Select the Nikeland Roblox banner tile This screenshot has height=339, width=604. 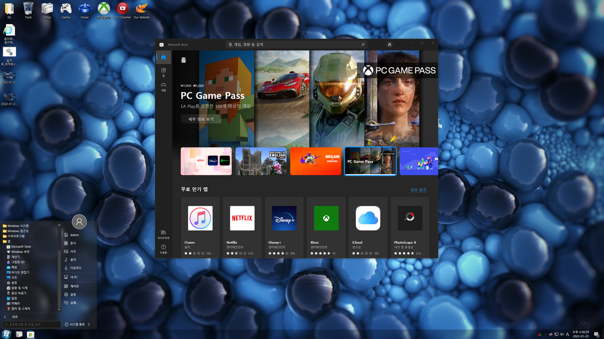pyautogui.click(x=315, y=161)
